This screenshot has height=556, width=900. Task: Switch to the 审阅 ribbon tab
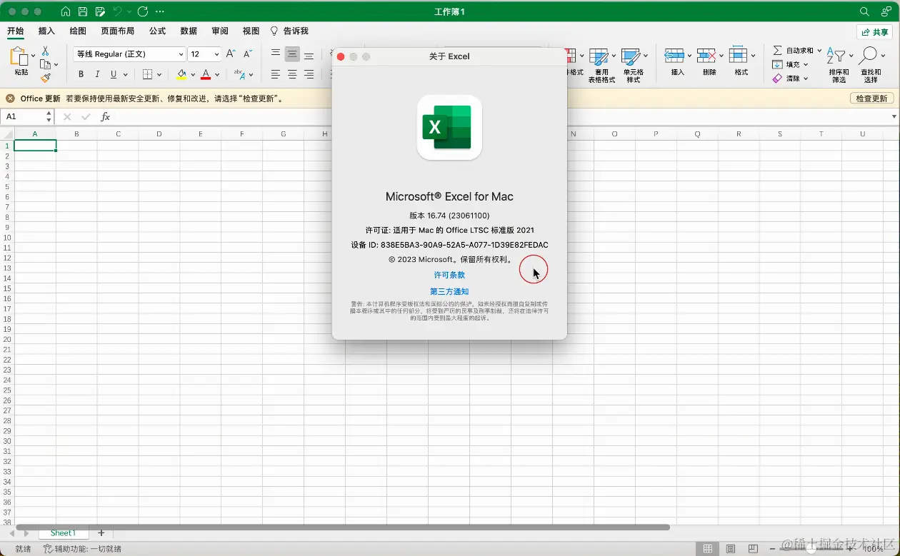(220, 31)
